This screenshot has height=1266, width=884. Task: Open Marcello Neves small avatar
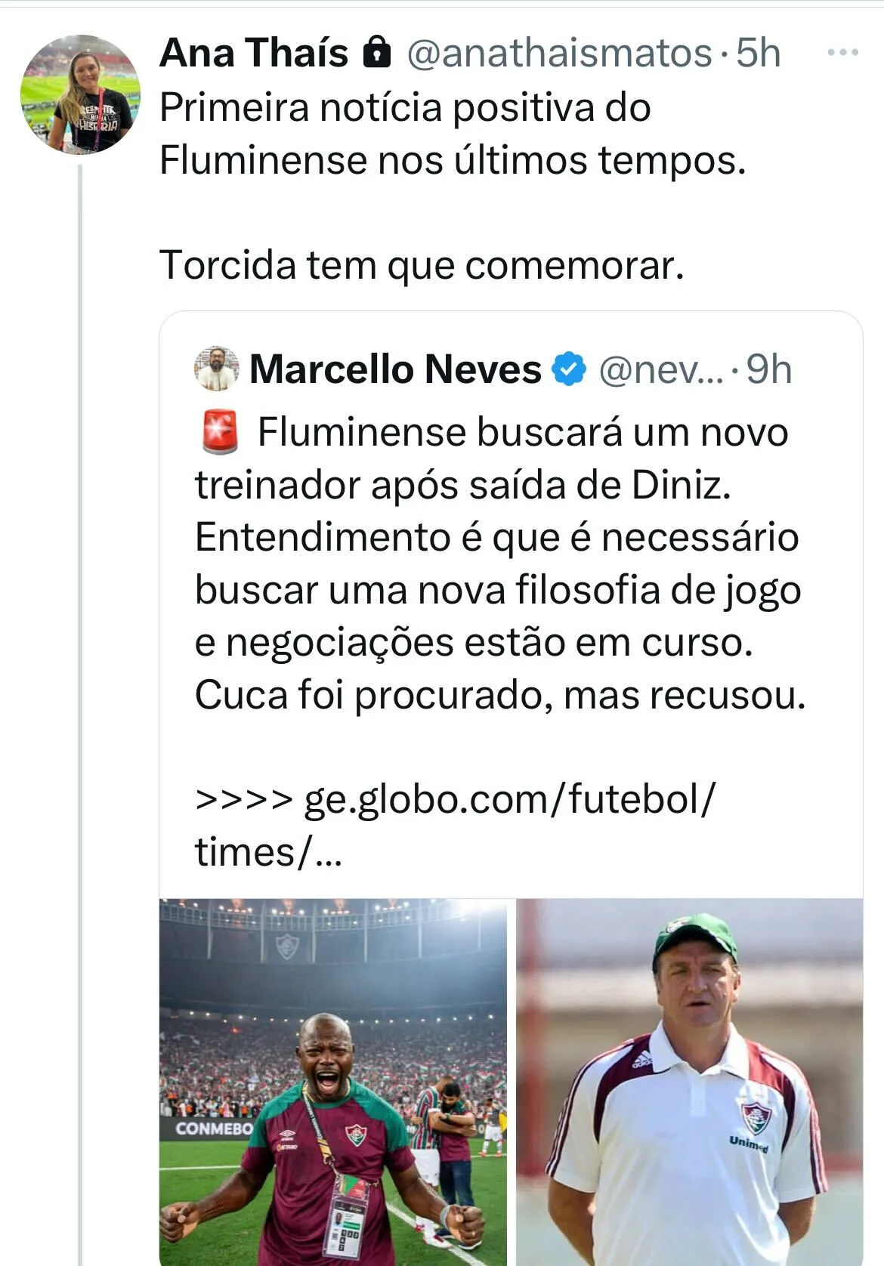[217, 369]
